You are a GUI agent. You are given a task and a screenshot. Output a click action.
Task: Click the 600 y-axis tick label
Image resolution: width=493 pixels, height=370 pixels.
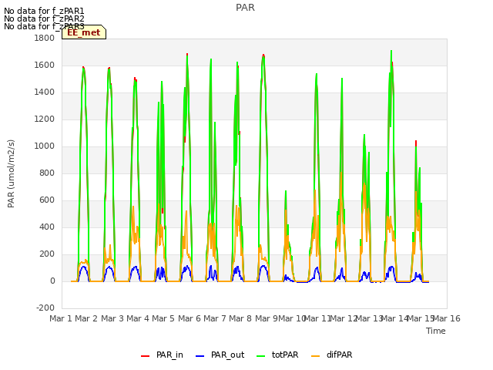pos(47,200)
